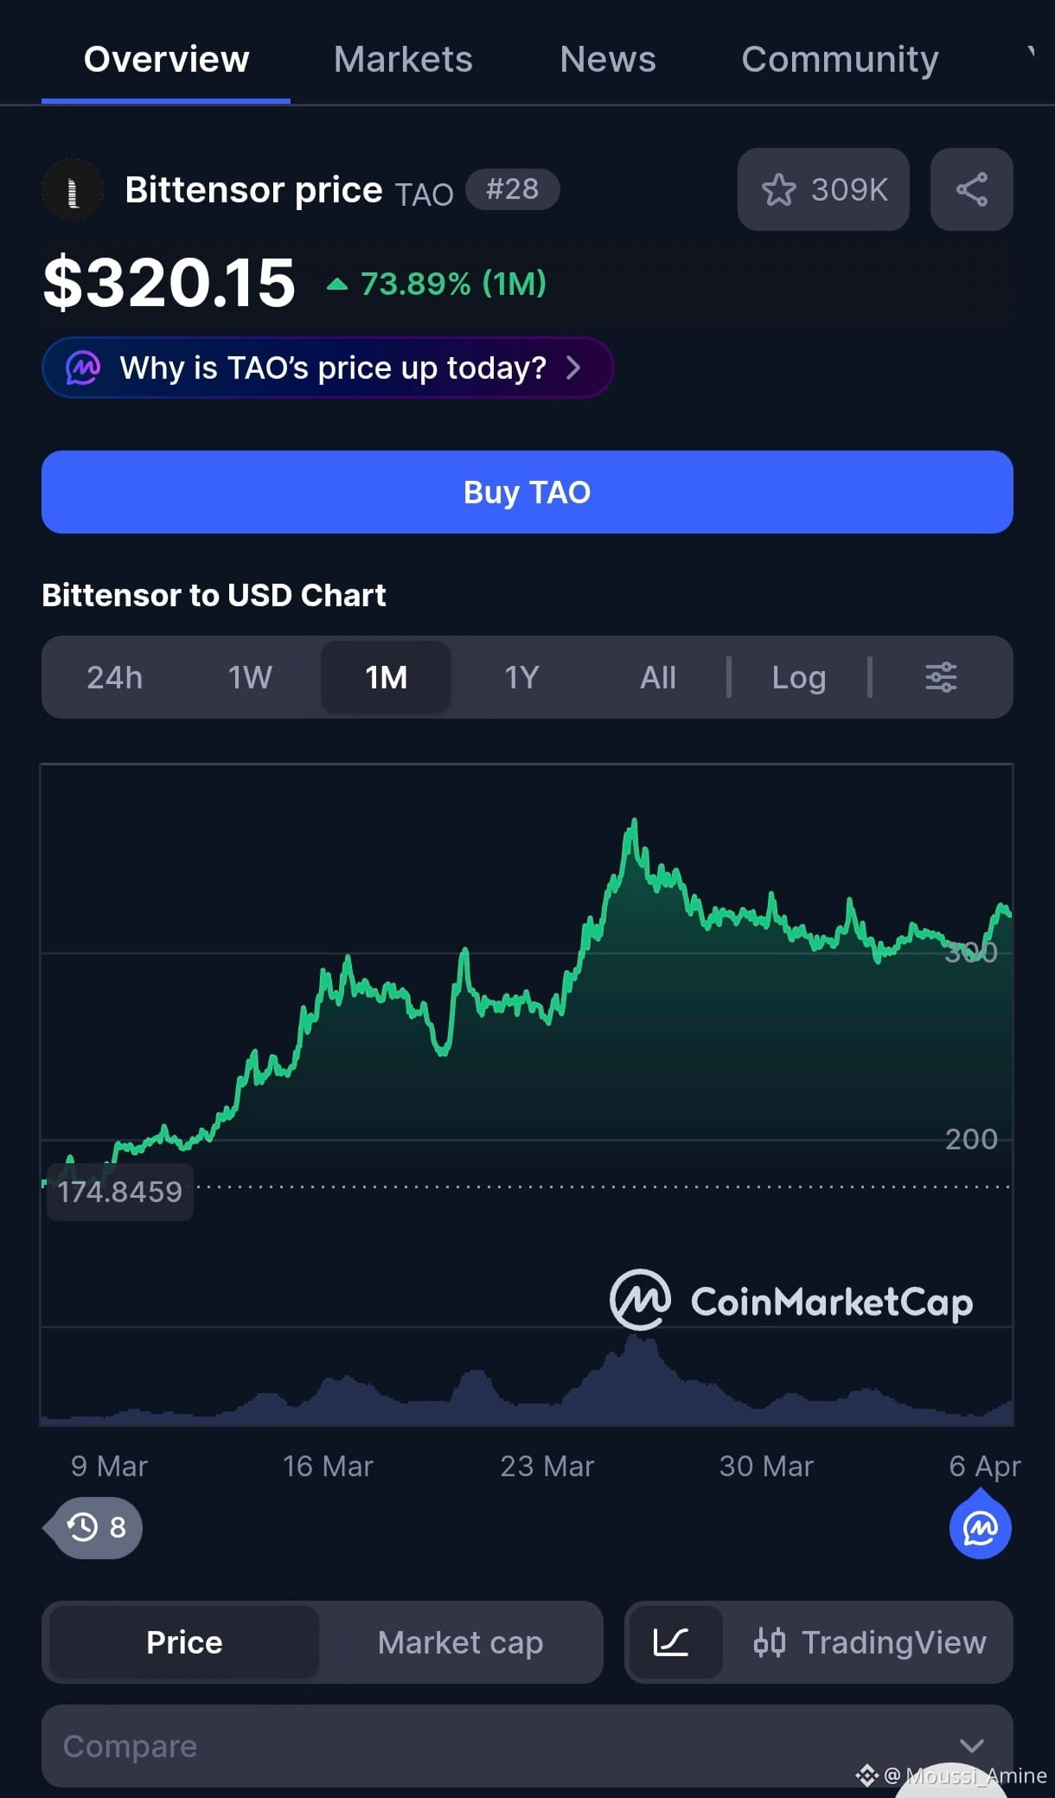Image resolution: width=1055 pixels, height=1798 pixels.
Task: Set the chart range to 1Y
Action: 522,677
